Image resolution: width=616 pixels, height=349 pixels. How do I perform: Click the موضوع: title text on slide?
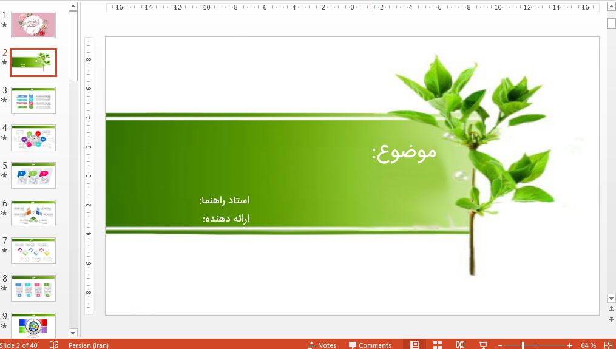point(404,152)
